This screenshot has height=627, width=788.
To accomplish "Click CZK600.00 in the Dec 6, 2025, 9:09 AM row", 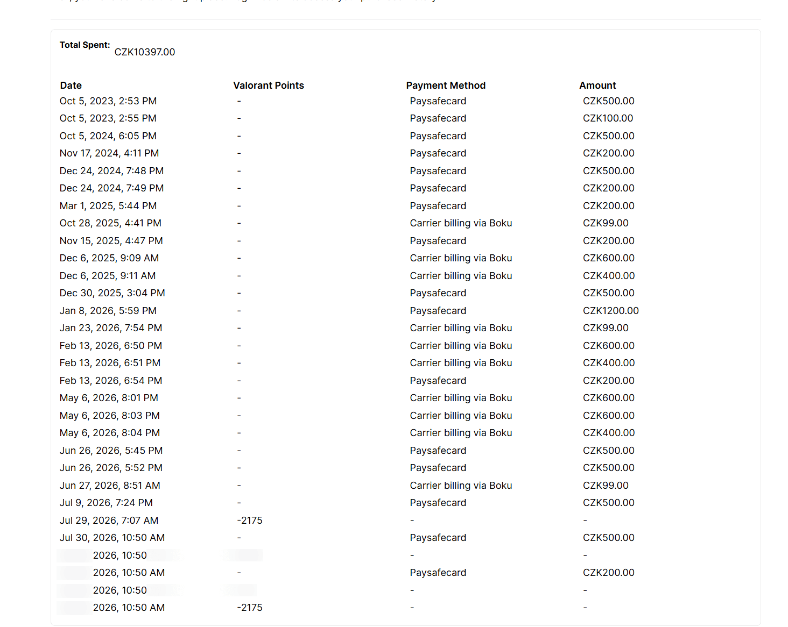I will (x=609, y=258).
